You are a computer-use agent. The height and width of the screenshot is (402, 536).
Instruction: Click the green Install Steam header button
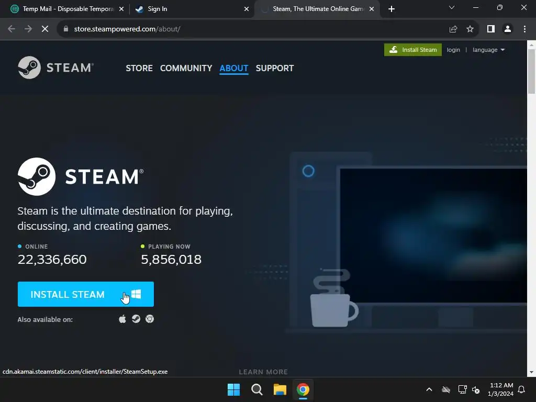coord(413,50)
